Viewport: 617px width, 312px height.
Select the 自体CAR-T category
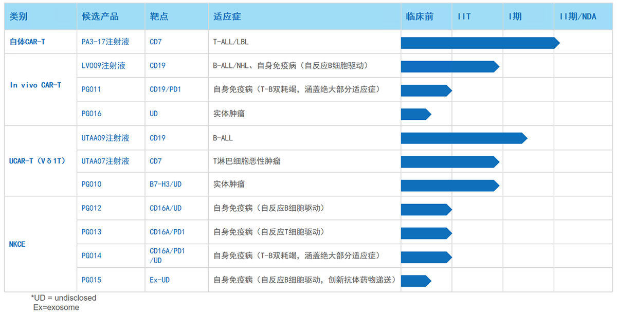coord(27,42)
